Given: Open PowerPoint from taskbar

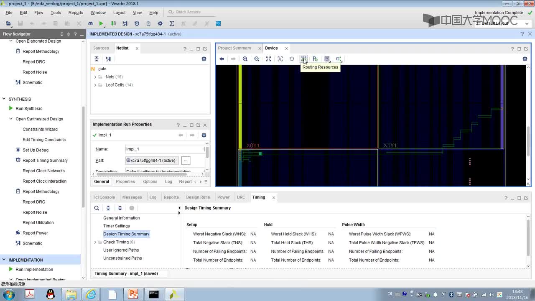Looking at the screenshot, I should pyautogui.click(x=133, y=294).
